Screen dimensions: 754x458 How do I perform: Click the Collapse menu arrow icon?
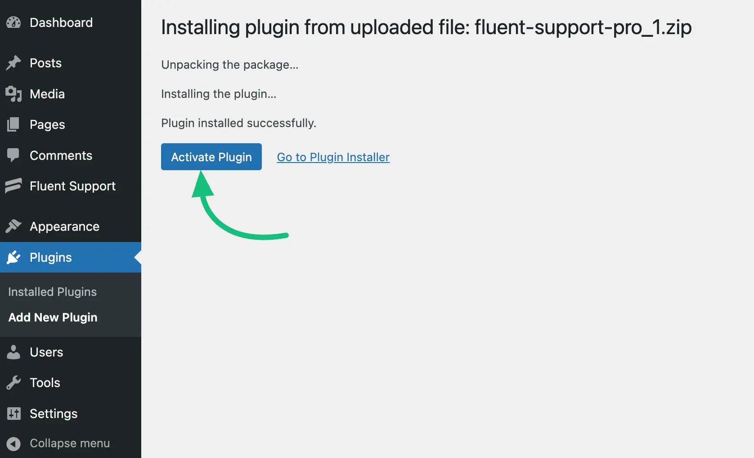point(13,444)
